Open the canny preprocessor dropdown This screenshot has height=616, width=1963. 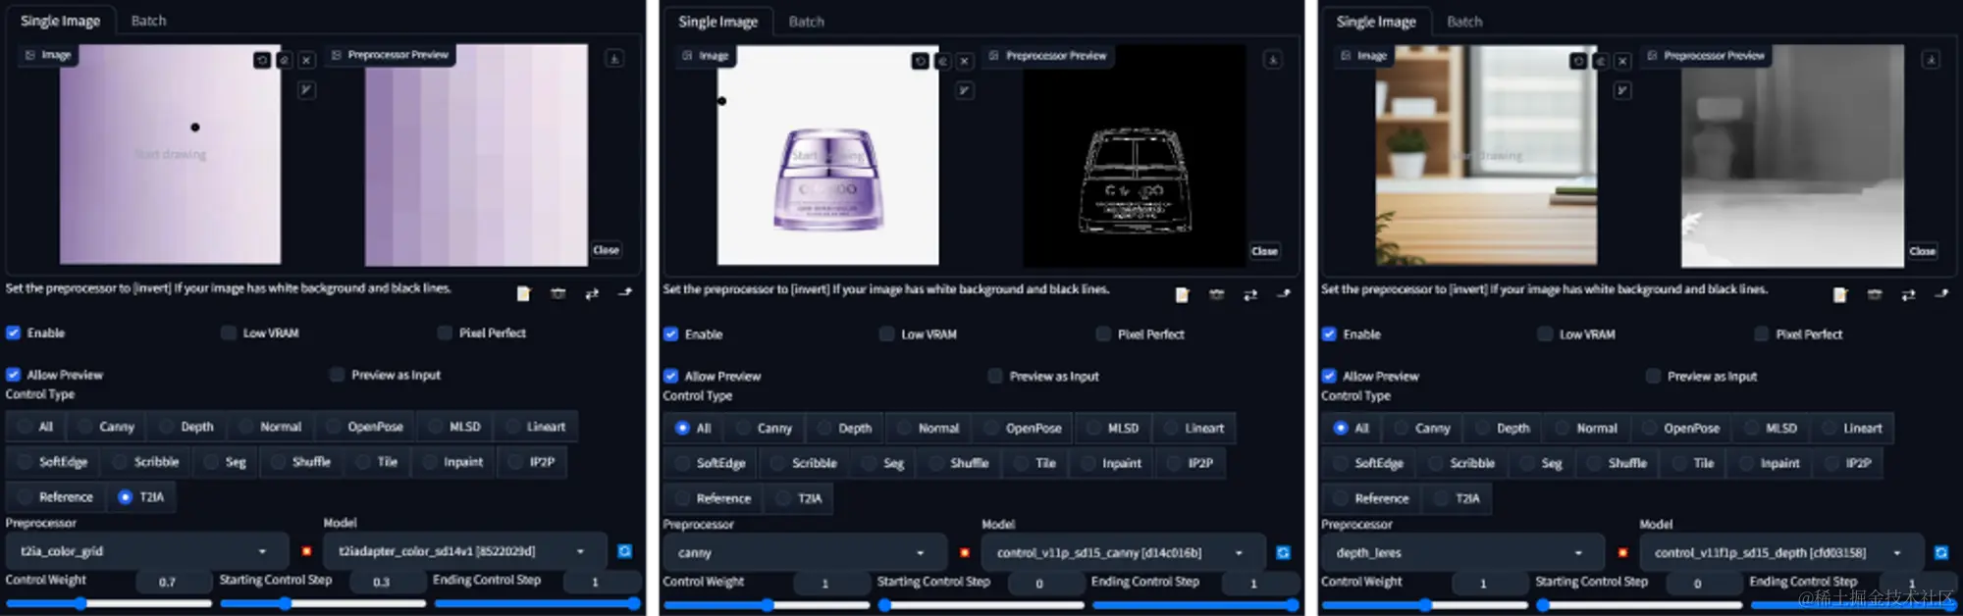click(x=805, y=553)
